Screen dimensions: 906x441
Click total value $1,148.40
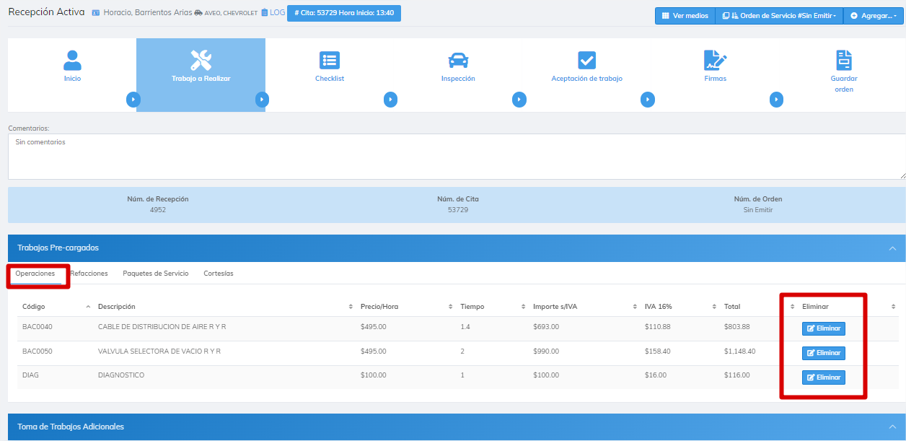coord(740,352)
